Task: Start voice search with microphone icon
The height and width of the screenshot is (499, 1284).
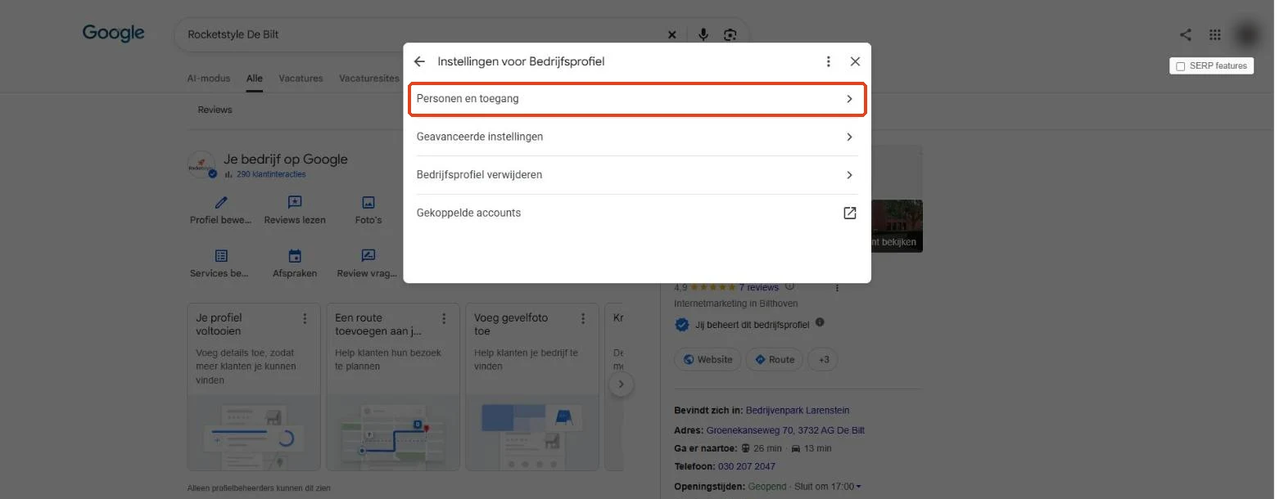Action: (x=703, y=34)
